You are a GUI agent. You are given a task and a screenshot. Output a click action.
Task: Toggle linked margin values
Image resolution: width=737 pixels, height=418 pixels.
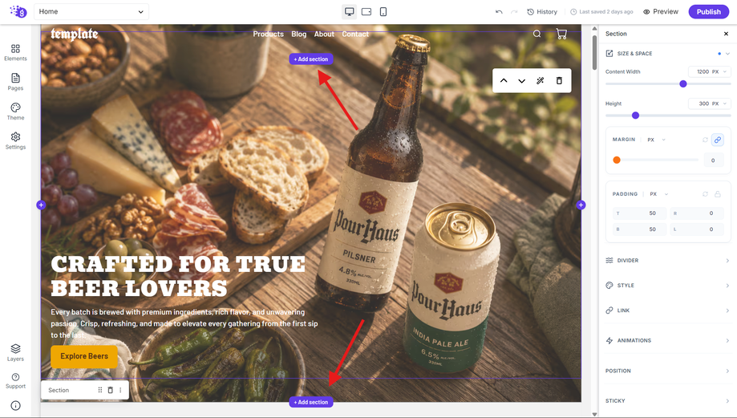pyautogui.click(x=717, y=140)
